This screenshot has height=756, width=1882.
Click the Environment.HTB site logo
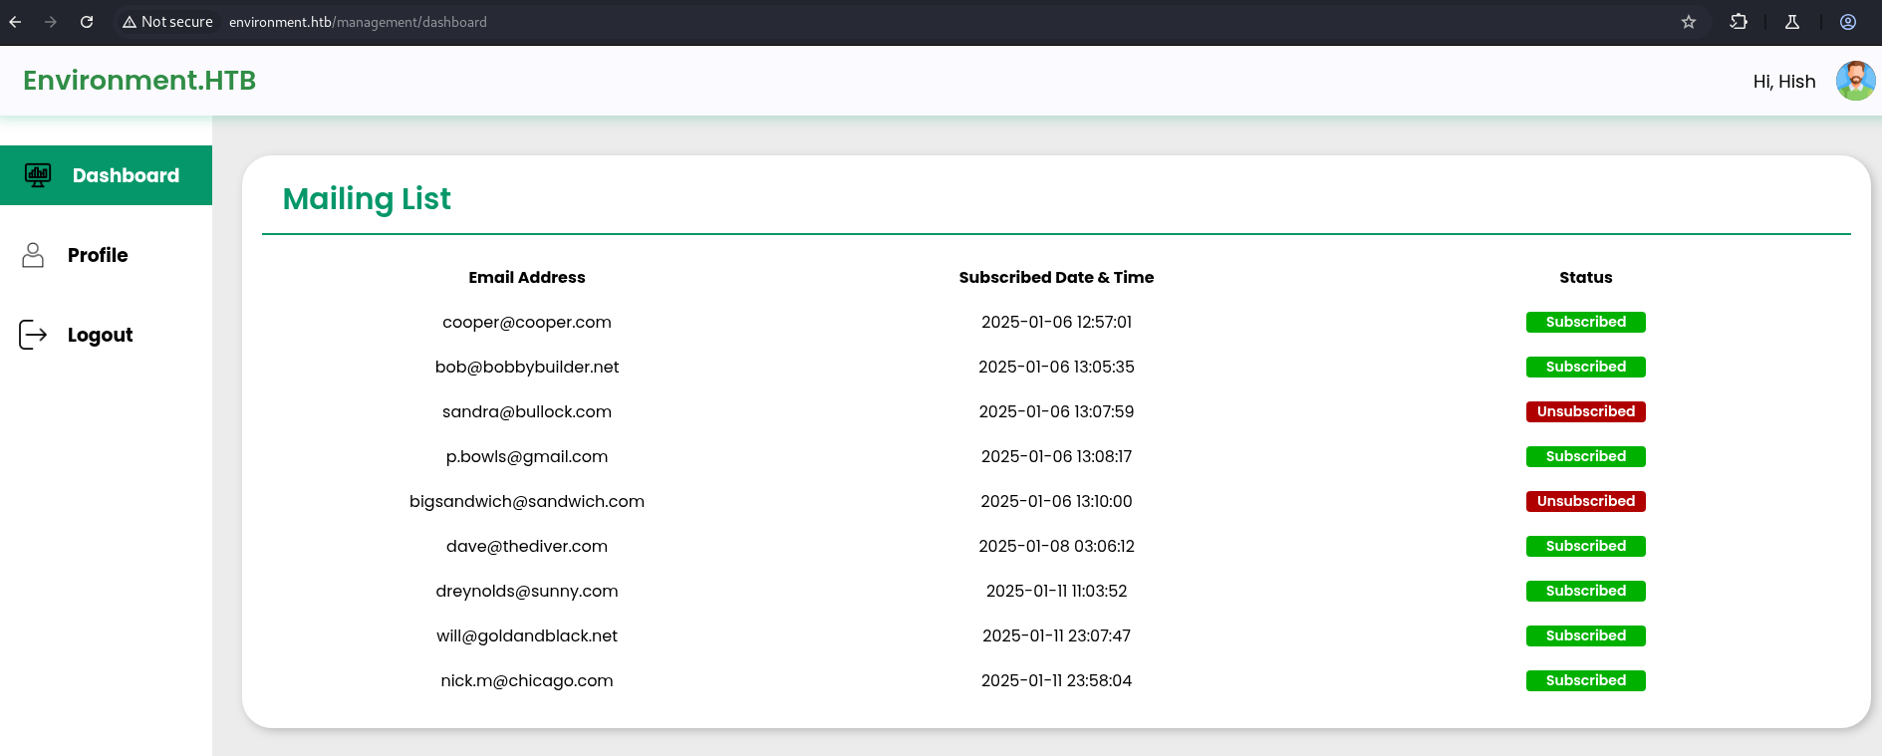click(139, 81)
